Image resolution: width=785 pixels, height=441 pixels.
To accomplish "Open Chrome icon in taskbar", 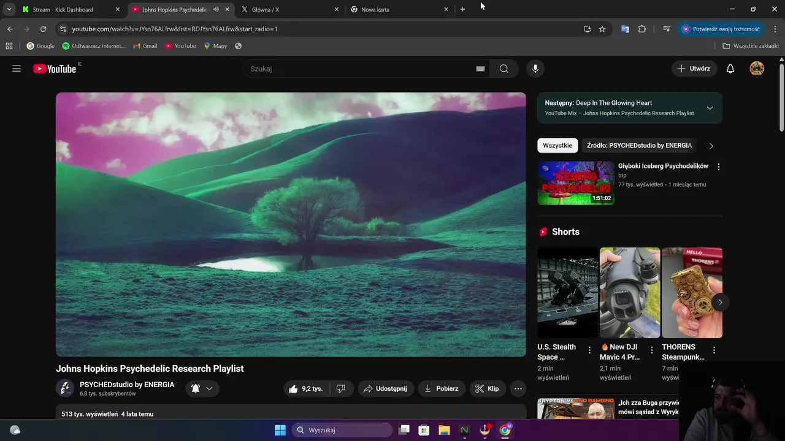I will [x=505, y=430].
